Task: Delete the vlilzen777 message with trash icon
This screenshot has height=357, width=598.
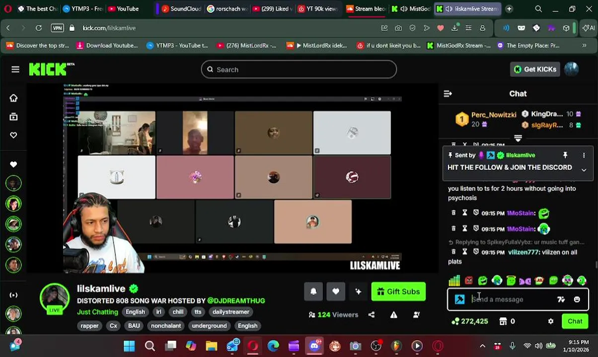Action: coord(453,252)
